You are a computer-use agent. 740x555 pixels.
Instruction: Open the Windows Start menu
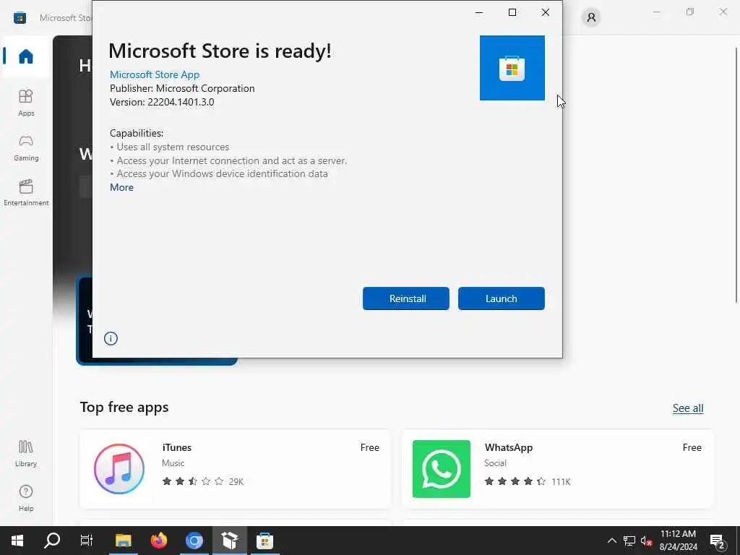tap(17, 541)
